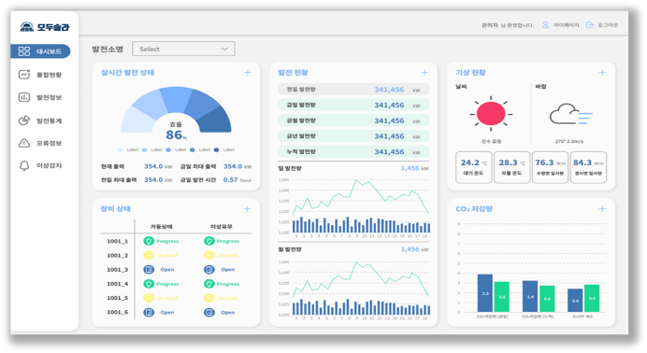Open the 대시보드 menu item
The width and height of the screenshot is (647, 353).
[40, 51]
